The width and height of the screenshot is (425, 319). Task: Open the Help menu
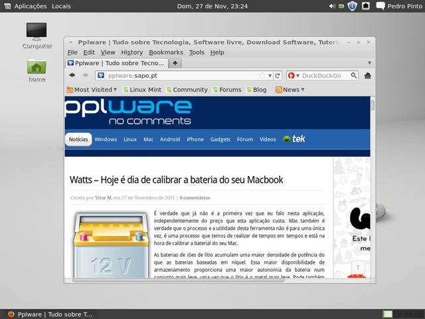tap(217, 53)
